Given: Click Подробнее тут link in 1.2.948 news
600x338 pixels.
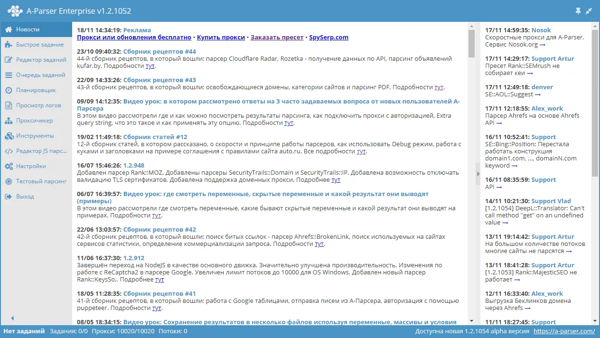Looking at the screenshot, I should (336, 180).
